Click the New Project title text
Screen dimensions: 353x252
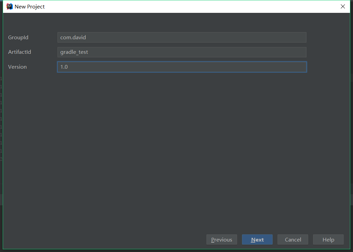pos(29,6)
